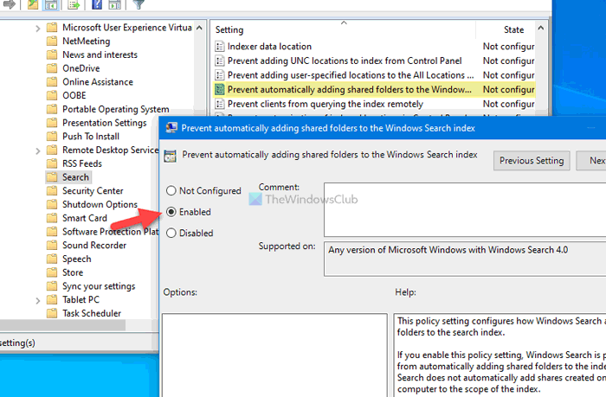Click the Indexer data location policy icon
606x397 pixels.
click(220, 47)
